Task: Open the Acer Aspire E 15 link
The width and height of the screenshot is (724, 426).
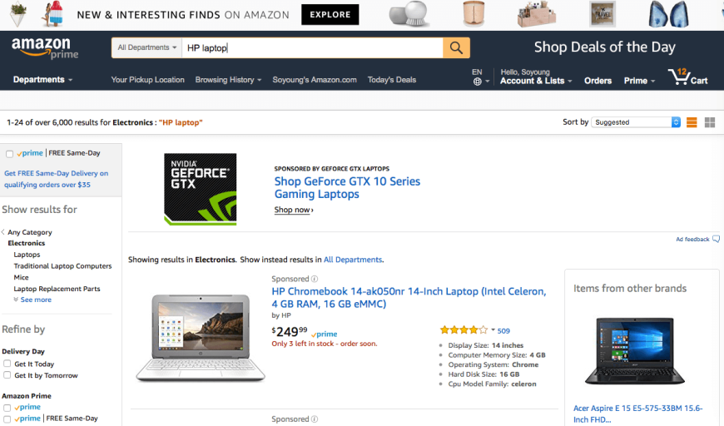Action: [637, 414]
